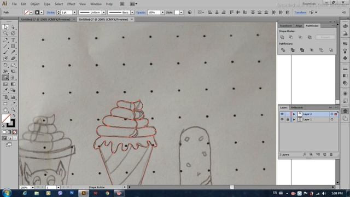Expand Layer 2 disclosure triangle
This screenshot has width=350, height=197.
pos(294,114)
